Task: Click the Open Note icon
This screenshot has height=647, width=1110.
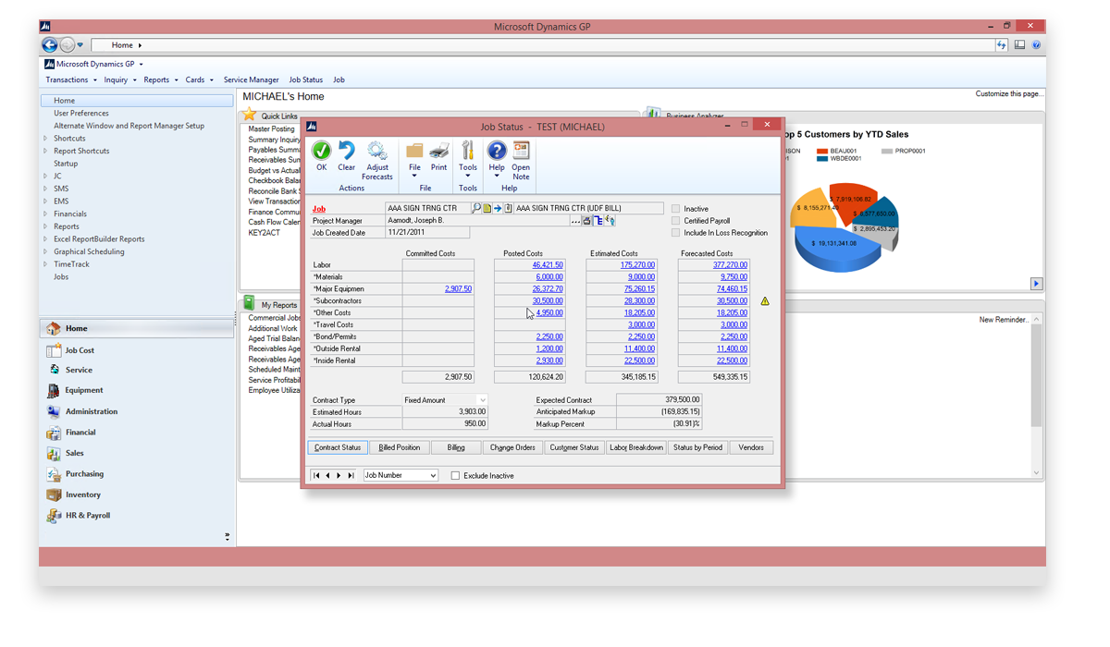Action: 521,151
